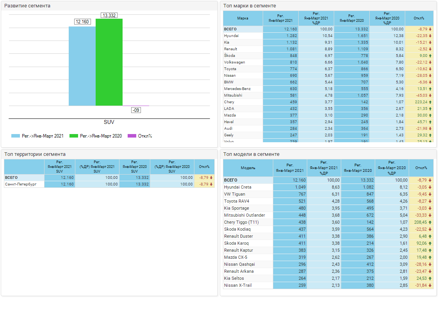The width and height of the screenshot is (438, 309).
Task: Select the Hyundai Creta model row
Action: pos(238,187)
